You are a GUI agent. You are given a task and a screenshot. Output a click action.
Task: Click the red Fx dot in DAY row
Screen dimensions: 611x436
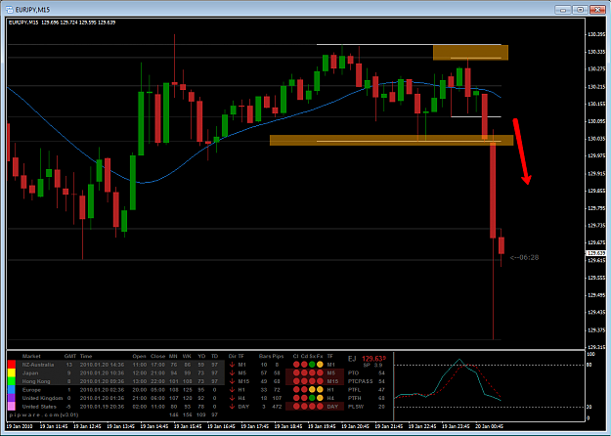pos(320,407)
